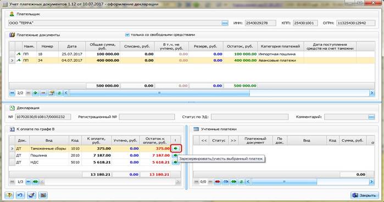Click the sigma icon of К оплате panel
Viewport: 384px width, 202px height.
click(12, 129)
